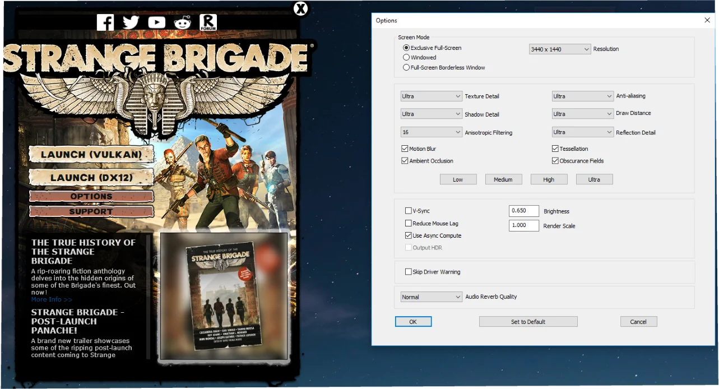Click the Set to Default button
This screenshot has height=389, width=719.
click(x=528, y=322)
